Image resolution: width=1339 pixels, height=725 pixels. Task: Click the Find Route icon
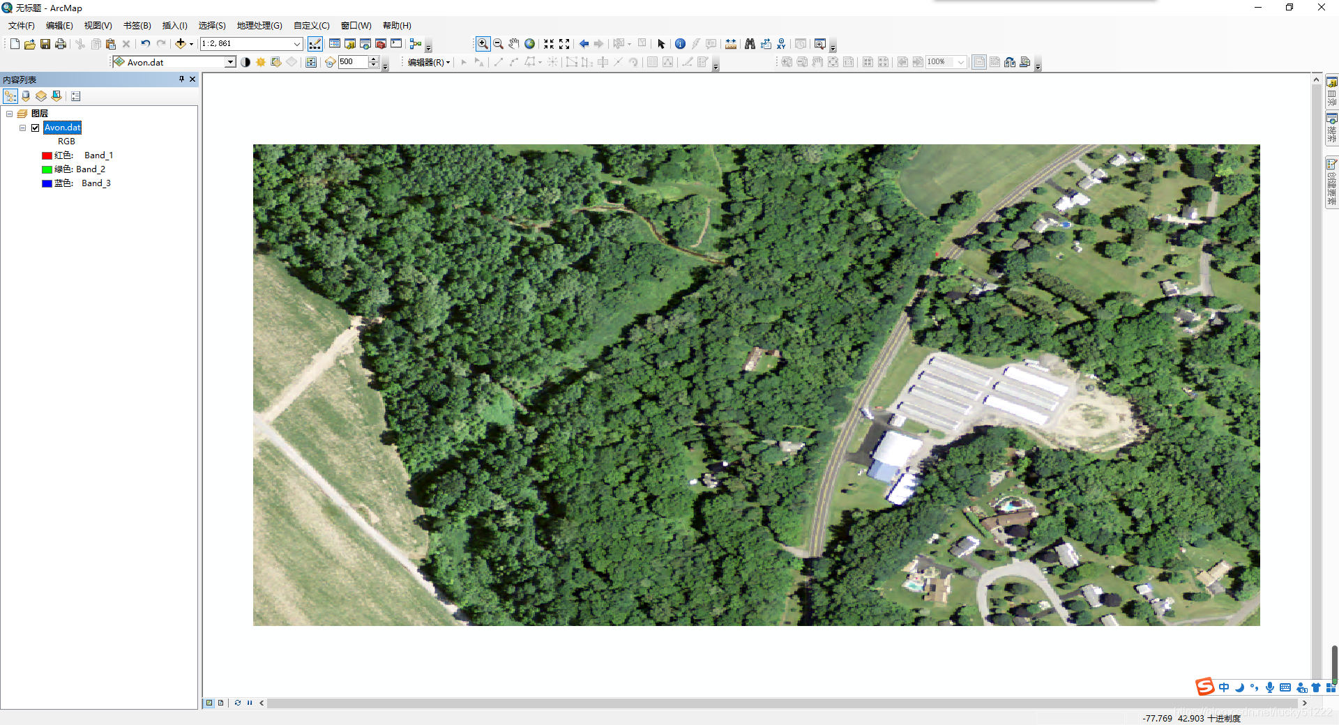[x=766, y=44]
